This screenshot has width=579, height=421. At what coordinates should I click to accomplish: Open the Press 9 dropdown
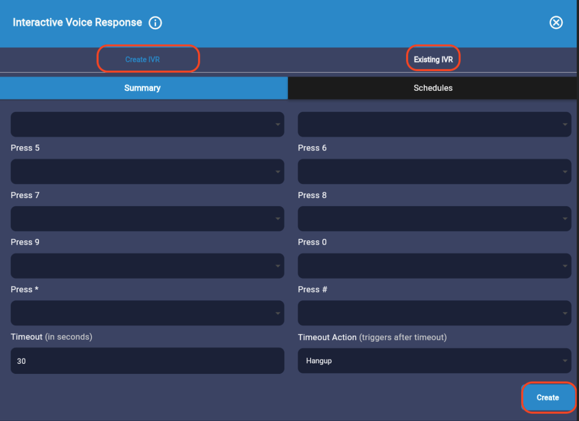point(147,266)
